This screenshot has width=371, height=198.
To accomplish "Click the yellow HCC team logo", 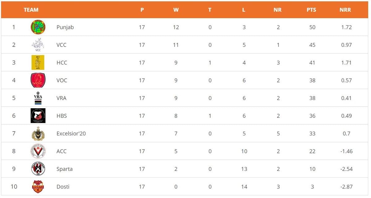I will pyautogui.click(x=38, y=63).
